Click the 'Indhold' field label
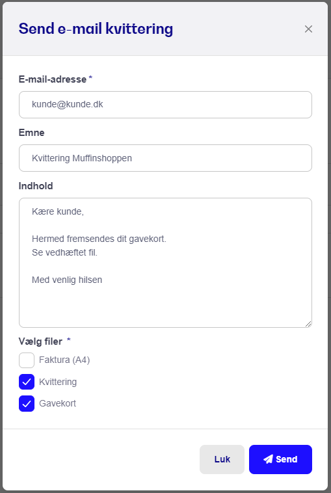This screenshot has height=493, width=331. tap(36, 186)
